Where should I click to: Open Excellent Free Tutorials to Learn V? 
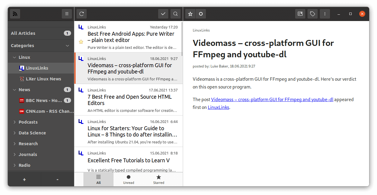pos(128,160)
